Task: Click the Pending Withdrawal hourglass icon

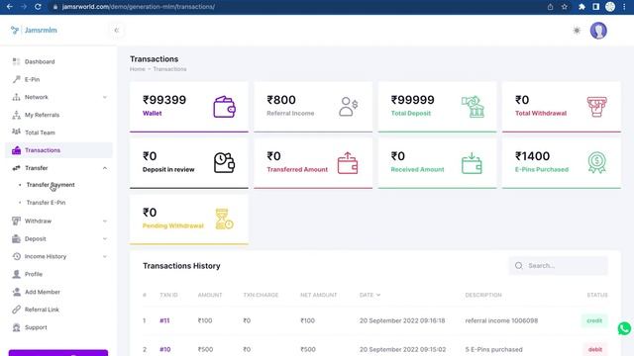Action: tap(224, 219)
